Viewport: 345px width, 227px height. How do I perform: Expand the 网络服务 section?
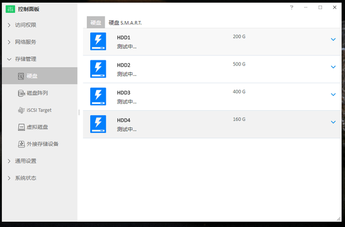9,42
